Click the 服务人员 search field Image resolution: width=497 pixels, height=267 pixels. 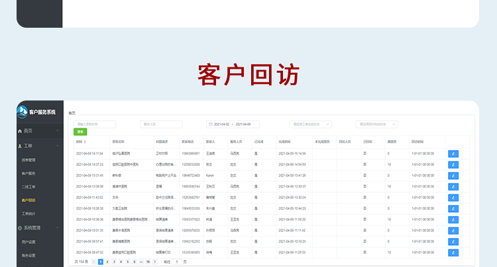(161, 124)
